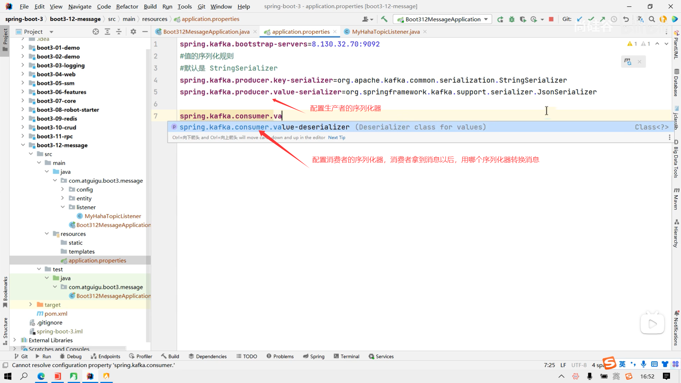Image resolution: width=681 pixels, height=383 pixels.
Task: Switch to MyHahaTopicListener.java tab
Action: pyautogui.click(x=386, y=32)
